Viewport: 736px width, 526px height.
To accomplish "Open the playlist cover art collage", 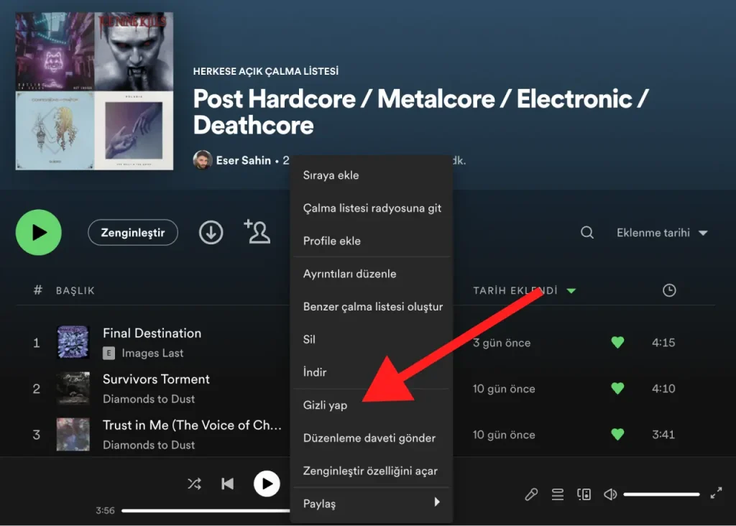I will coord(94,91).
